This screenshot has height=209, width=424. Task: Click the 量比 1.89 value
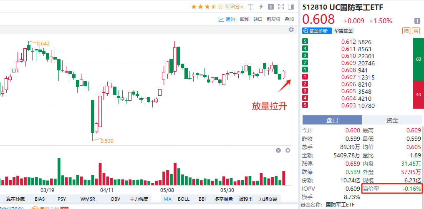pyautogui.click(x=415, y=155)
